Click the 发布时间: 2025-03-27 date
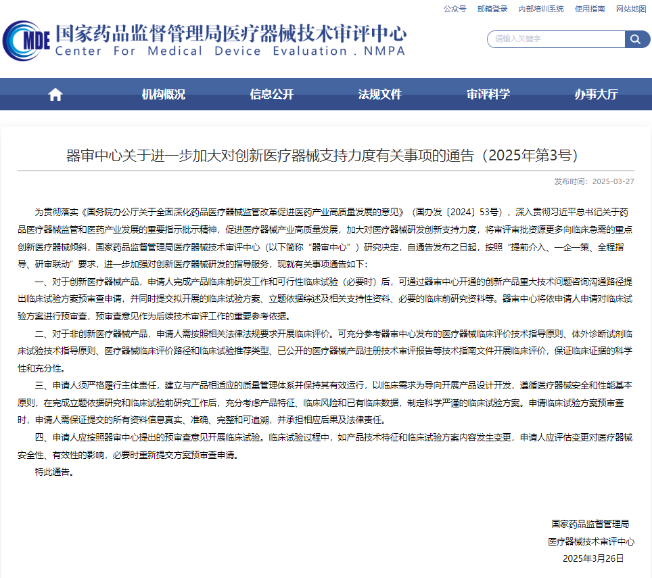Image resolution: width=652 pixels, height=578 pixels. coord(594,181)
